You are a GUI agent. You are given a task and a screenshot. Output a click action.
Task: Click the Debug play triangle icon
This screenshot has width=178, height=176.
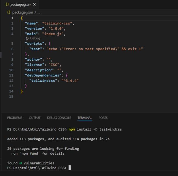click(27, 39)
